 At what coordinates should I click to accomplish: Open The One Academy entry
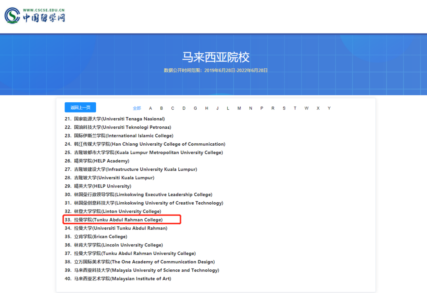(140, 262)
